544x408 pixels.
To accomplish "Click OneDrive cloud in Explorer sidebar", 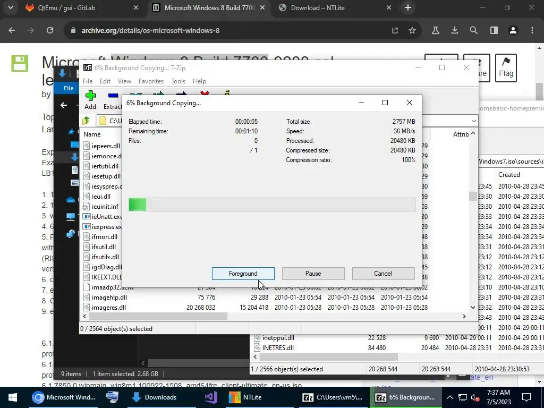I will [x=71, y=200].
